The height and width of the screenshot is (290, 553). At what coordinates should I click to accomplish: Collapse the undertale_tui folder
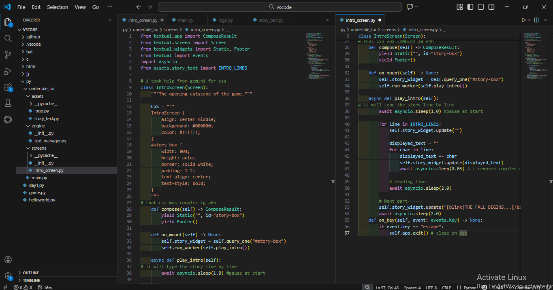[x=41, y=89]
